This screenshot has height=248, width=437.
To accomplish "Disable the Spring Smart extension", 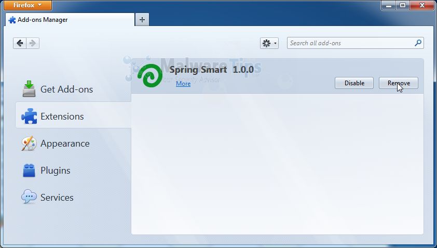I will click(354, 83).
